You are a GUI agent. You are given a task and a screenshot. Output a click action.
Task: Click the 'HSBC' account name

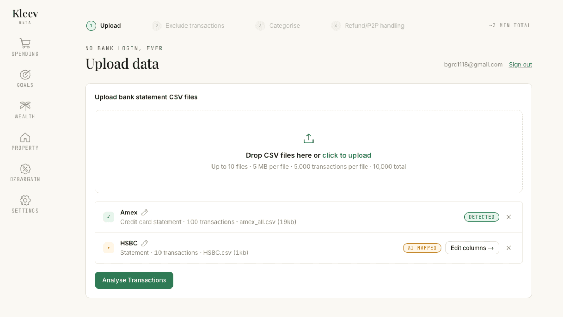pos(129,243)
